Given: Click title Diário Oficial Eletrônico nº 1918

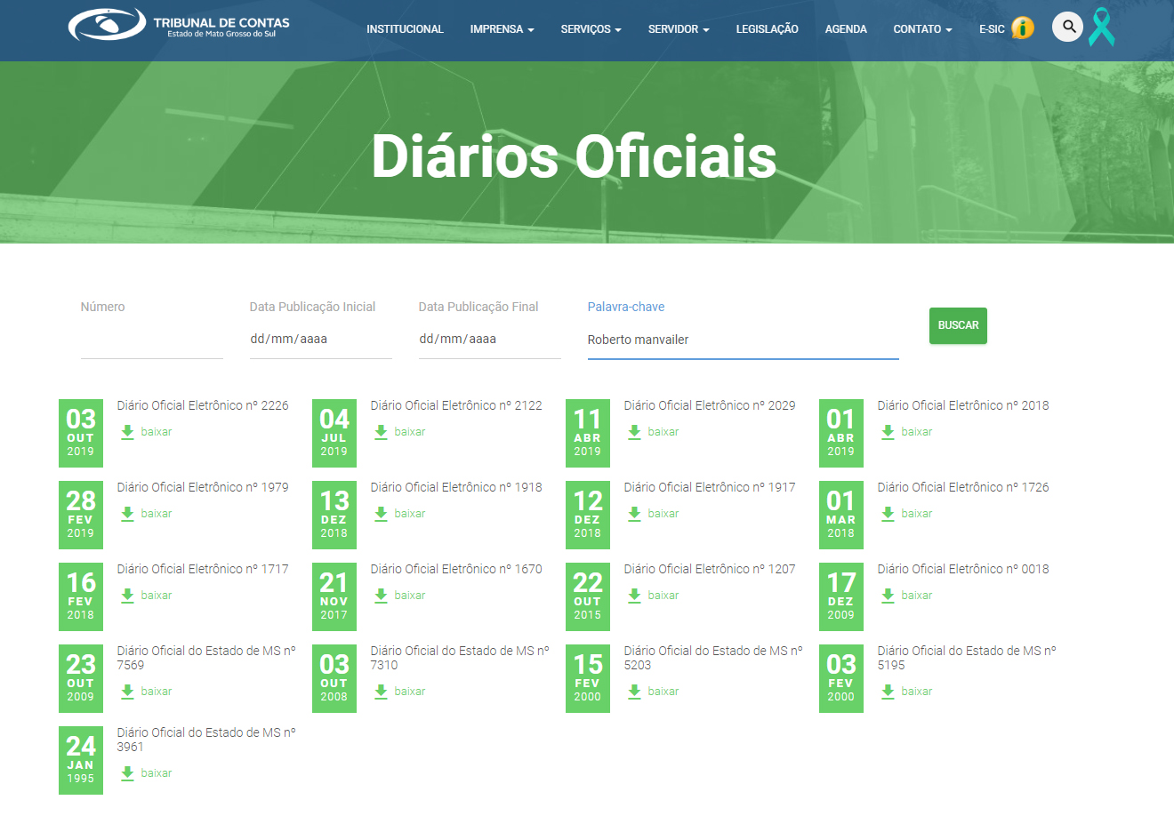Looking at the screenshot, I should [x=456, y=487].
